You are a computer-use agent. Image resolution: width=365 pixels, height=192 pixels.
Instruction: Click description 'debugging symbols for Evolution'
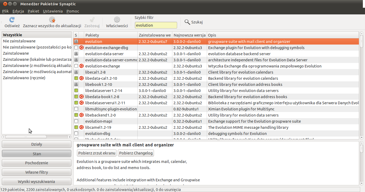(237, 134)
